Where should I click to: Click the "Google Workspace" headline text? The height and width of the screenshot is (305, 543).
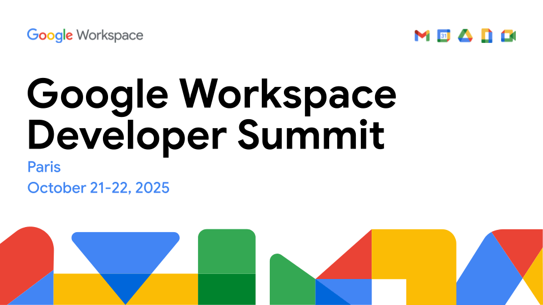[212, 94]
